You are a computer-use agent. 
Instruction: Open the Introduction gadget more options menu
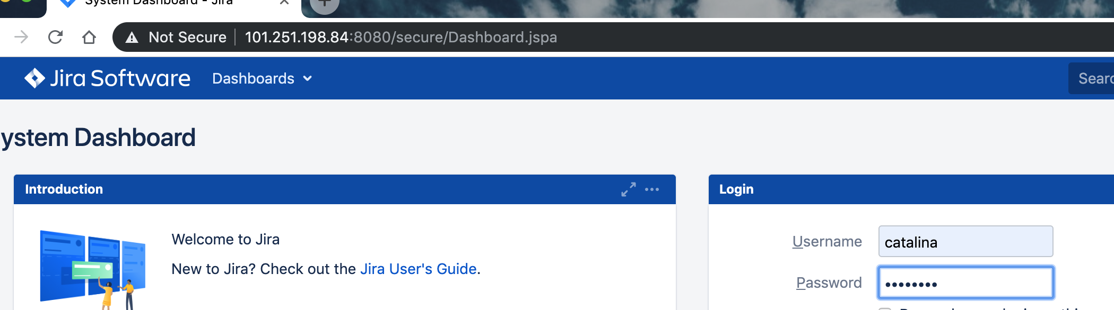tap(652, 189)
